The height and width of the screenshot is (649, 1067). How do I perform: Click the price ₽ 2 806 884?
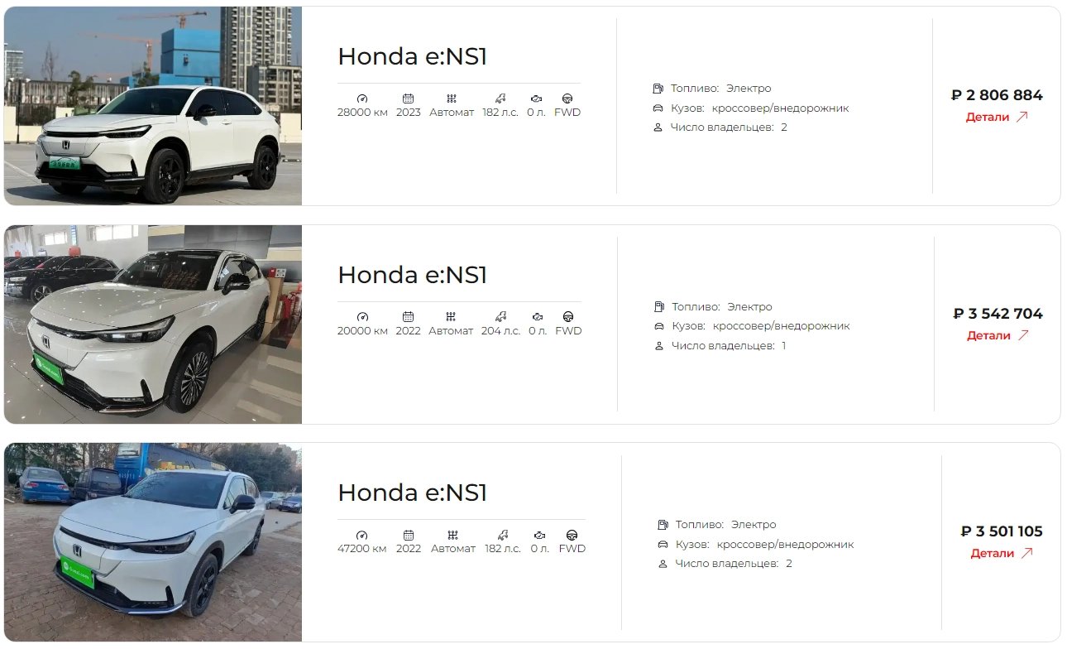click(x=997, y=95)
